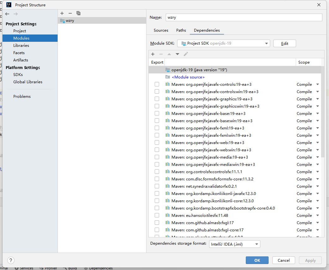Image resolution: width=329 pixels, height=270 pixels.
Task: Select the Dependencies tab
Action: click(x=207, y=30)
